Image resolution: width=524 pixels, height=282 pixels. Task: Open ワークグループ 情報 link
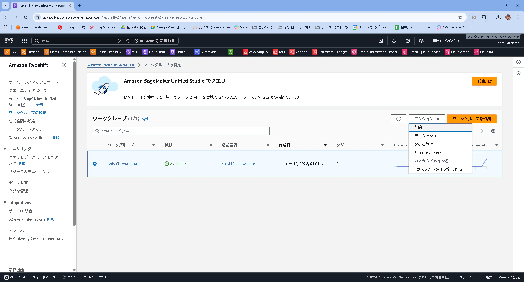pyautogui.click(x=145, y=119)
